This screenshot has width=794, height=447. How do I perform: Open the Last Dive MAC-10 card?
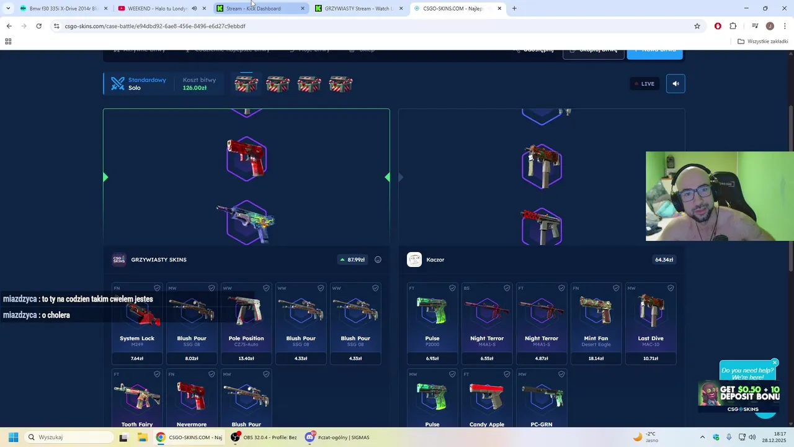point(651,323)
